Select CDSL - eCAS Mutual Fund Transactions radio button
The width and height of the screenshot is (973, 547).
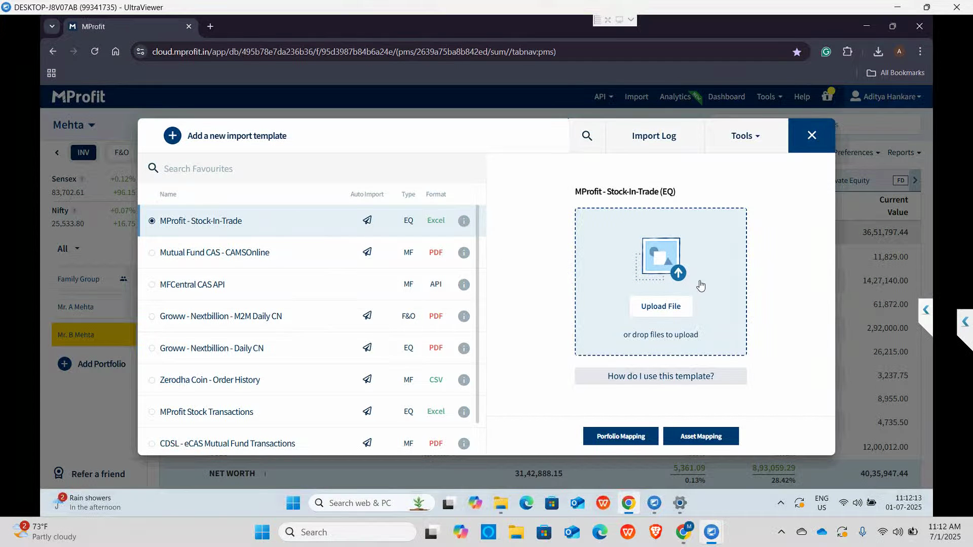[x=152, y=444]
